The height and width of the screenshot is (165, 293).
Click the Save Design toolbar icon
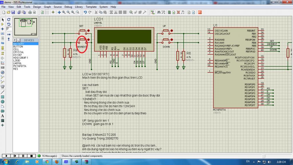(x=13, y=12)
